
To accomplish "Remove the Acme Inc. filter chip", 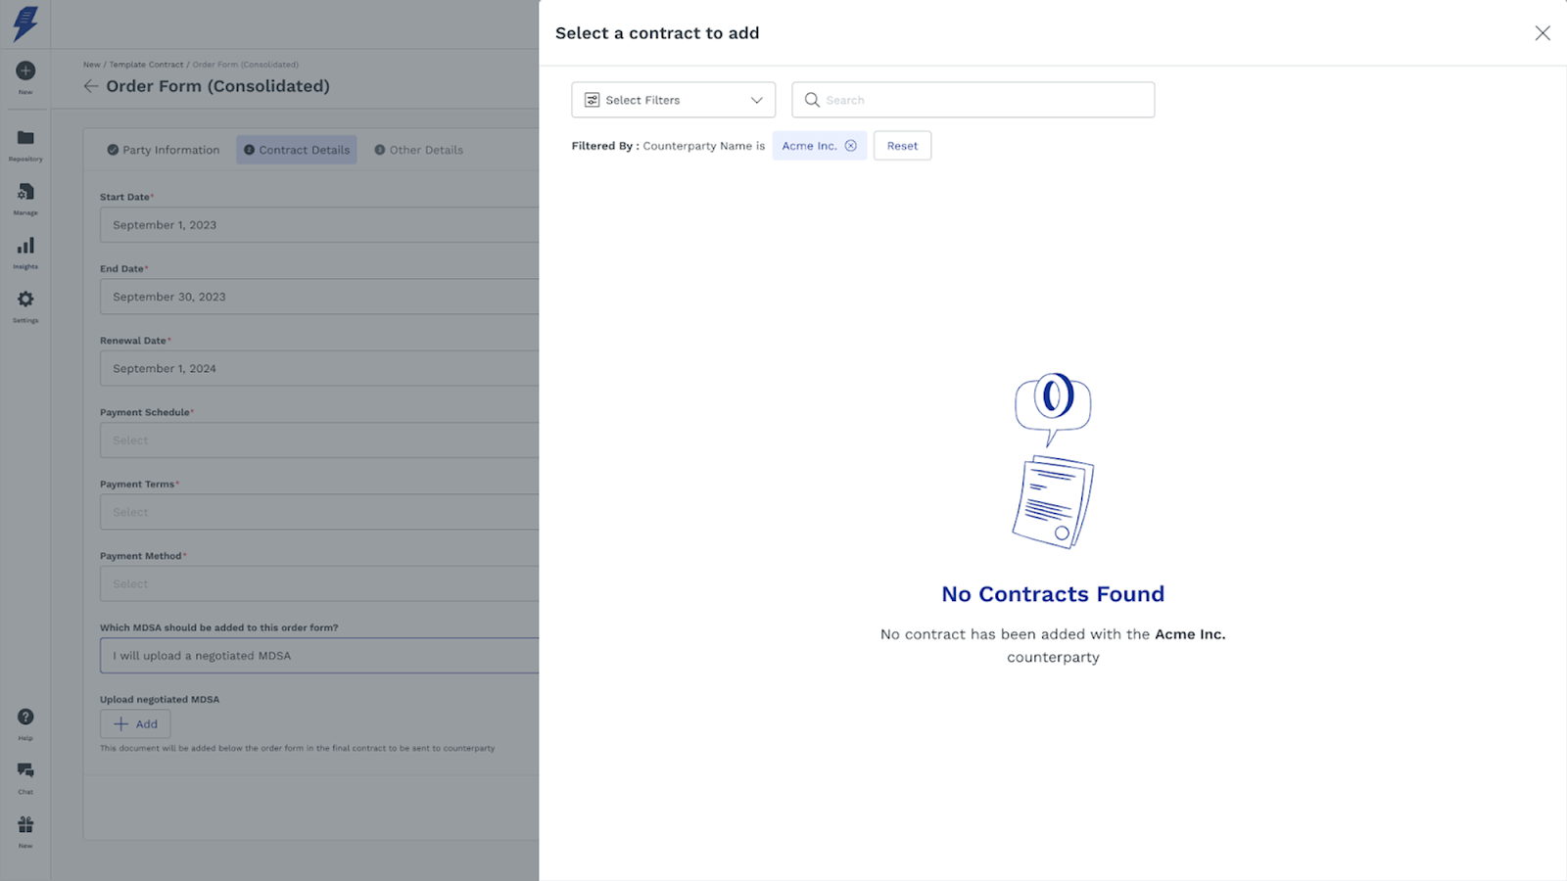I will (851, 146).
